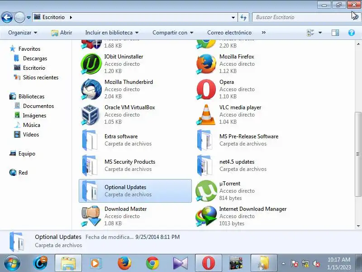Show hidden tray icons arrow
The width and height of the screenshot is (362, 272).
[284, 263]
